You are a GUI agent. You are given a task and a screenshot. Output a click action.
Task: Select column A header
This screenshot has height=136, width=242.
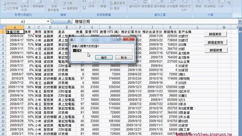[15, 28]
